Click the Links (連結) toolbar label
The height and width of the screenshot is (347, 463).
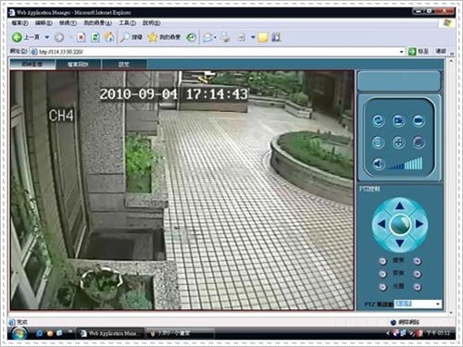pos(441,51)
